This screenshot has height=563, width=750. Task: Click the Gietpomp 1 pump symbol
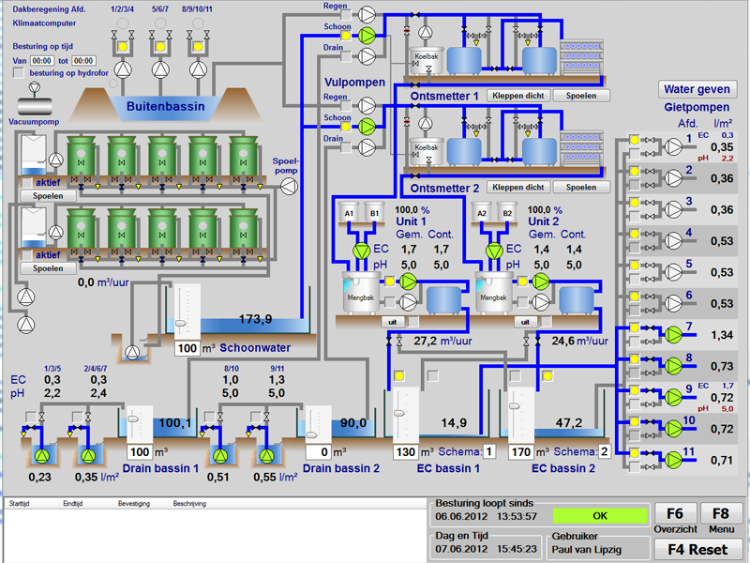(674, 145)
